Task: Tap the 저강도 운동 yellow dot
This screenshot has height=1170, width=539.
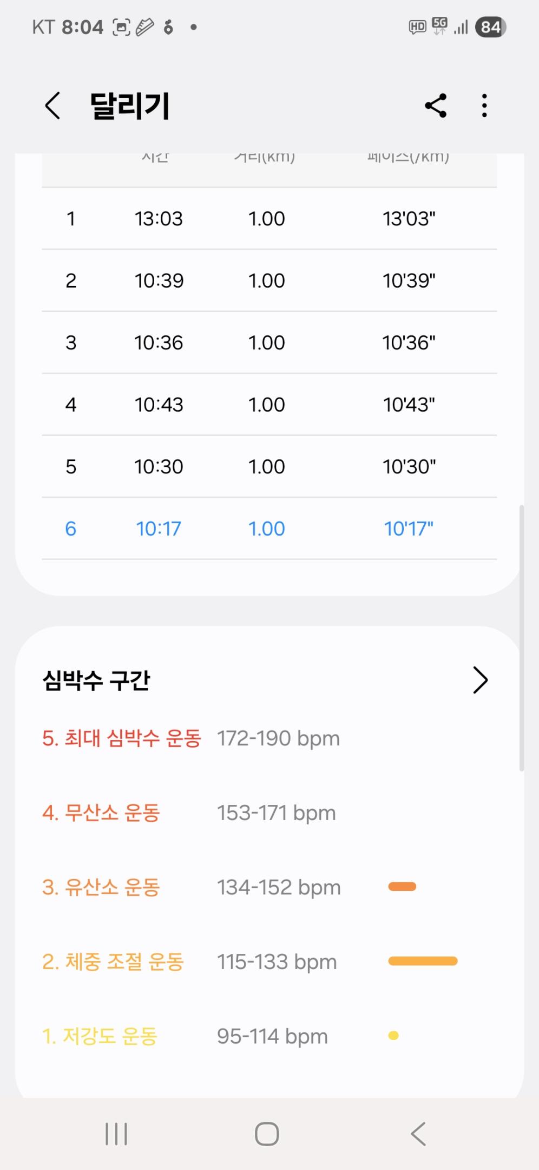Action: (x=393, y=1036)
